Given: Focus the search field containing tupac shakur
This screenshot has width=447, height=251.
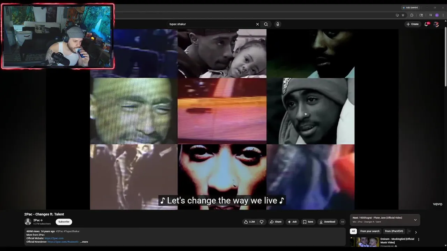Looking at the screenshot, I should pyautogui.click(x=211, y=24).
